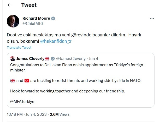Click the Turkish flag emoji
The image size is (160, 122).
(27, 81)
